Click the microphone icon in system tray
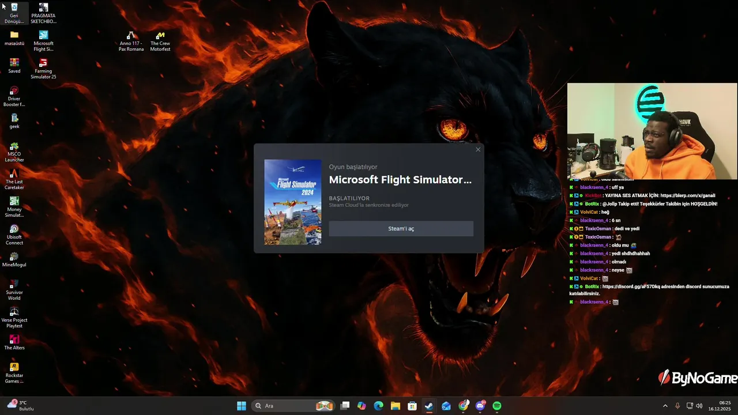Viewport: 738px width, 415px height. pyautogui.click(x=677, y=406)
